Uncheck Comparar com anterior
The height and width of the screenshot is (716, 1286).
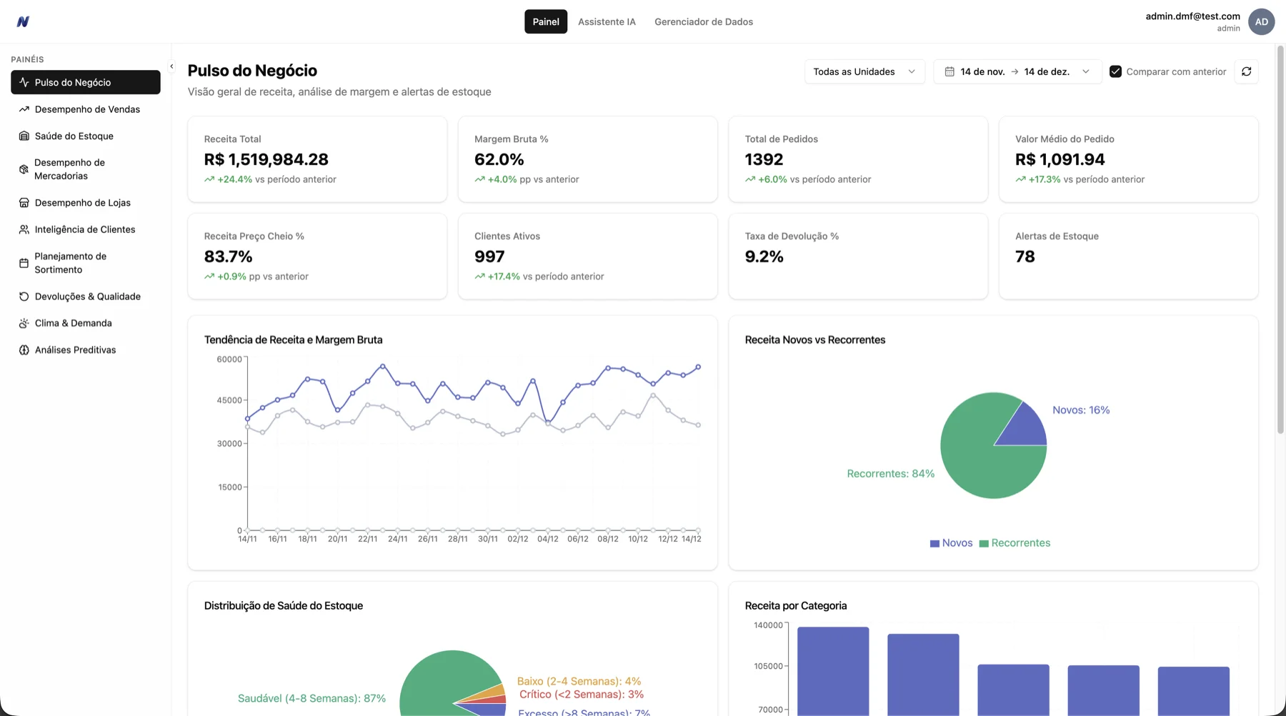1115,71
